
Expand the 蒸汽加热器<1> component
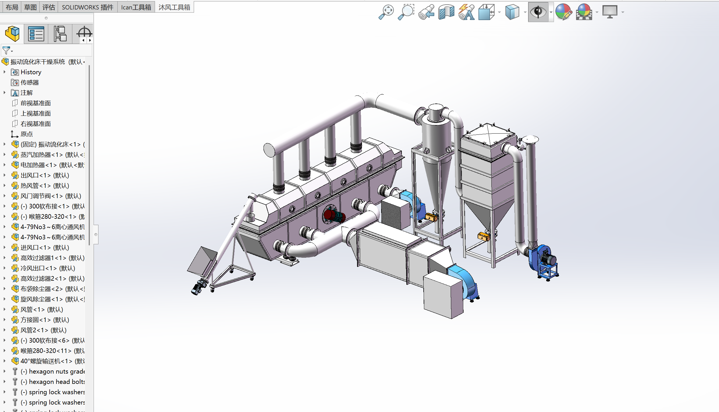pyautogui.click(x=5, y=155)
